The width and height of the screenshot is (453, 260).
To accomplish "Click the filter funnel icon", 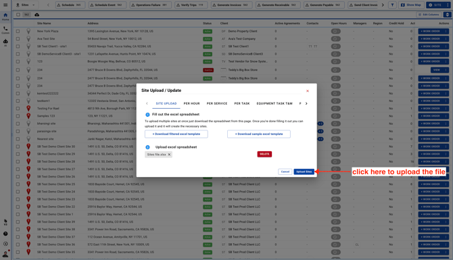I will point(392,5).
